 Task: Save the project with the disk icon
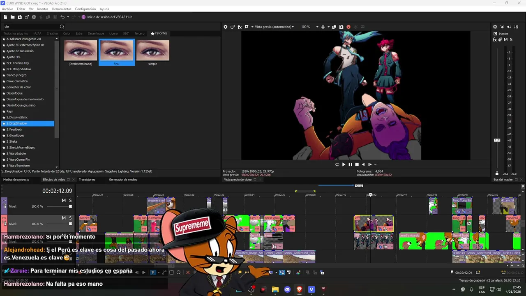click(x=19, y=17)
